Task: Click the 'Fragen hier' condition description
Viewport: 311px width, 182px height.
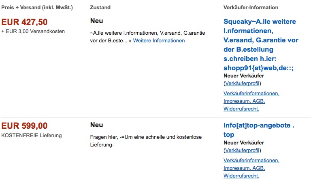Action: 146,141
